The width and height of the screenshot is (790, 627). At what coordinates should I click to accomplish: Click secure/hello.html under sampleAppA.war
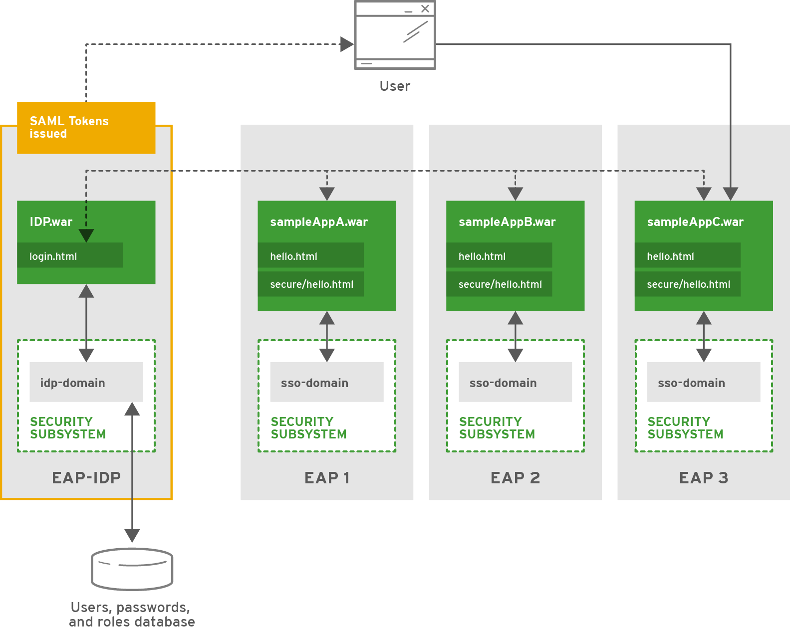310,284
